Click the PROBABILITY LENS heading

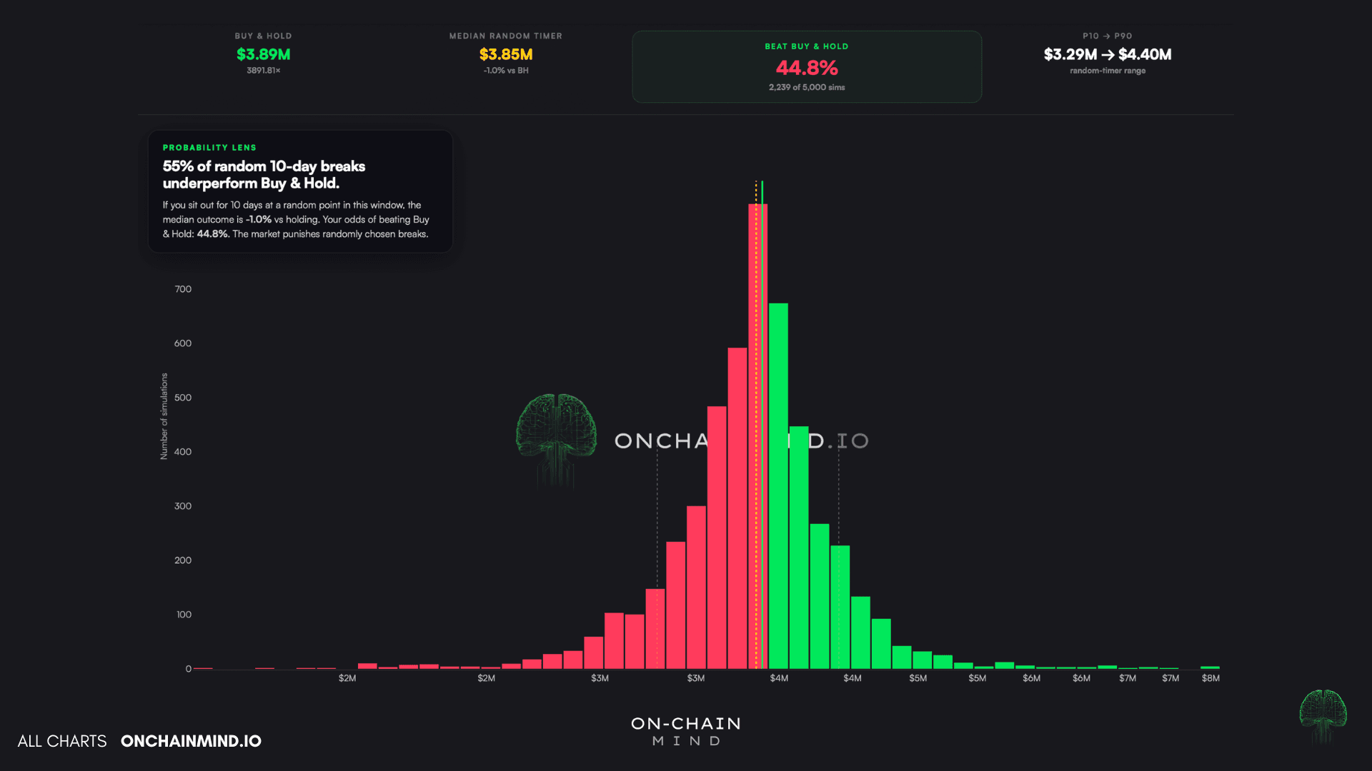point(209,148)
